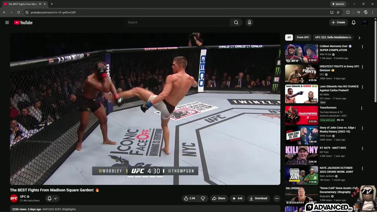Select UFC 322: Della Maddalena chip

tap(334, 37)
